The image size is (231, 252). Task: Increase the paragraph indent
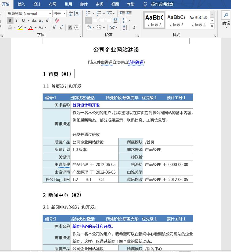[x=129, y=13]
